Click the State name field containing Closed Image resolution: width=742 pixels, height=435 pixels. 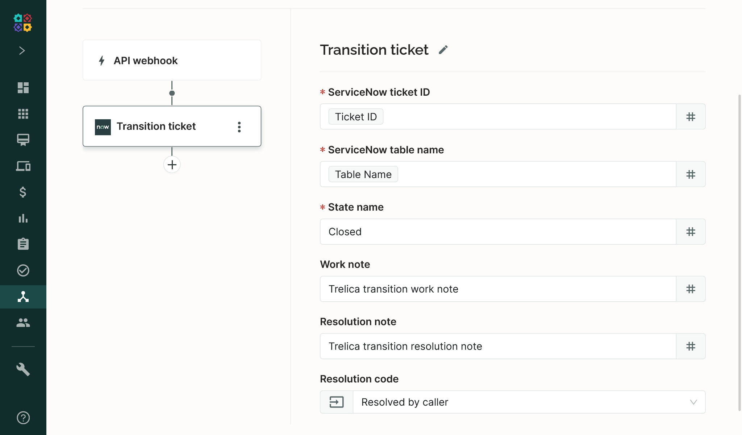(x=498, y=232)
